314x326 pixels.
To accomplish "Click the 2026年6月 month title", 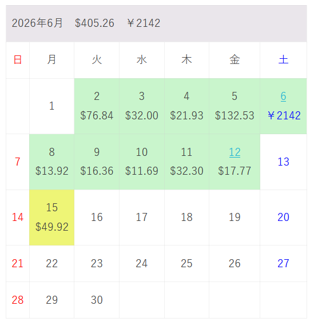I will point(37,23).
